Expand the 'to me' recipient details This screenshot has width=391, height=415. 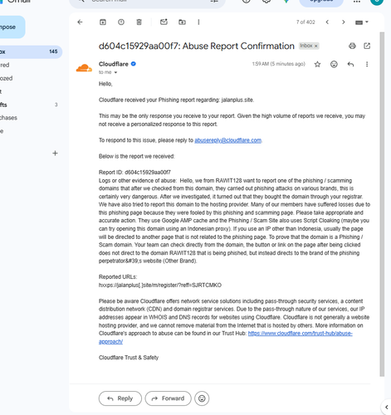pos(115,72)
